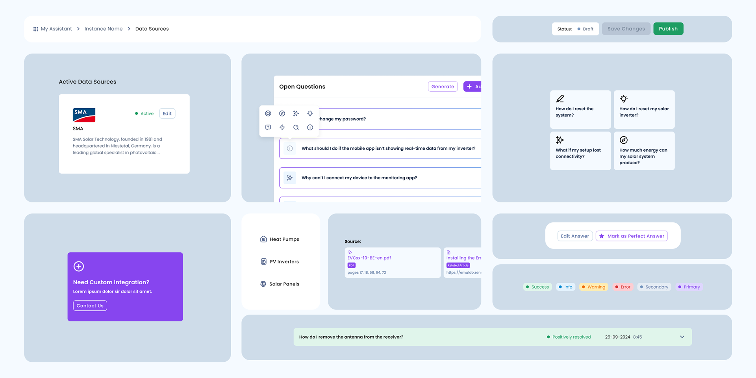
Task: Click the Edit Answer button
Action: click(x=575, y=236)
